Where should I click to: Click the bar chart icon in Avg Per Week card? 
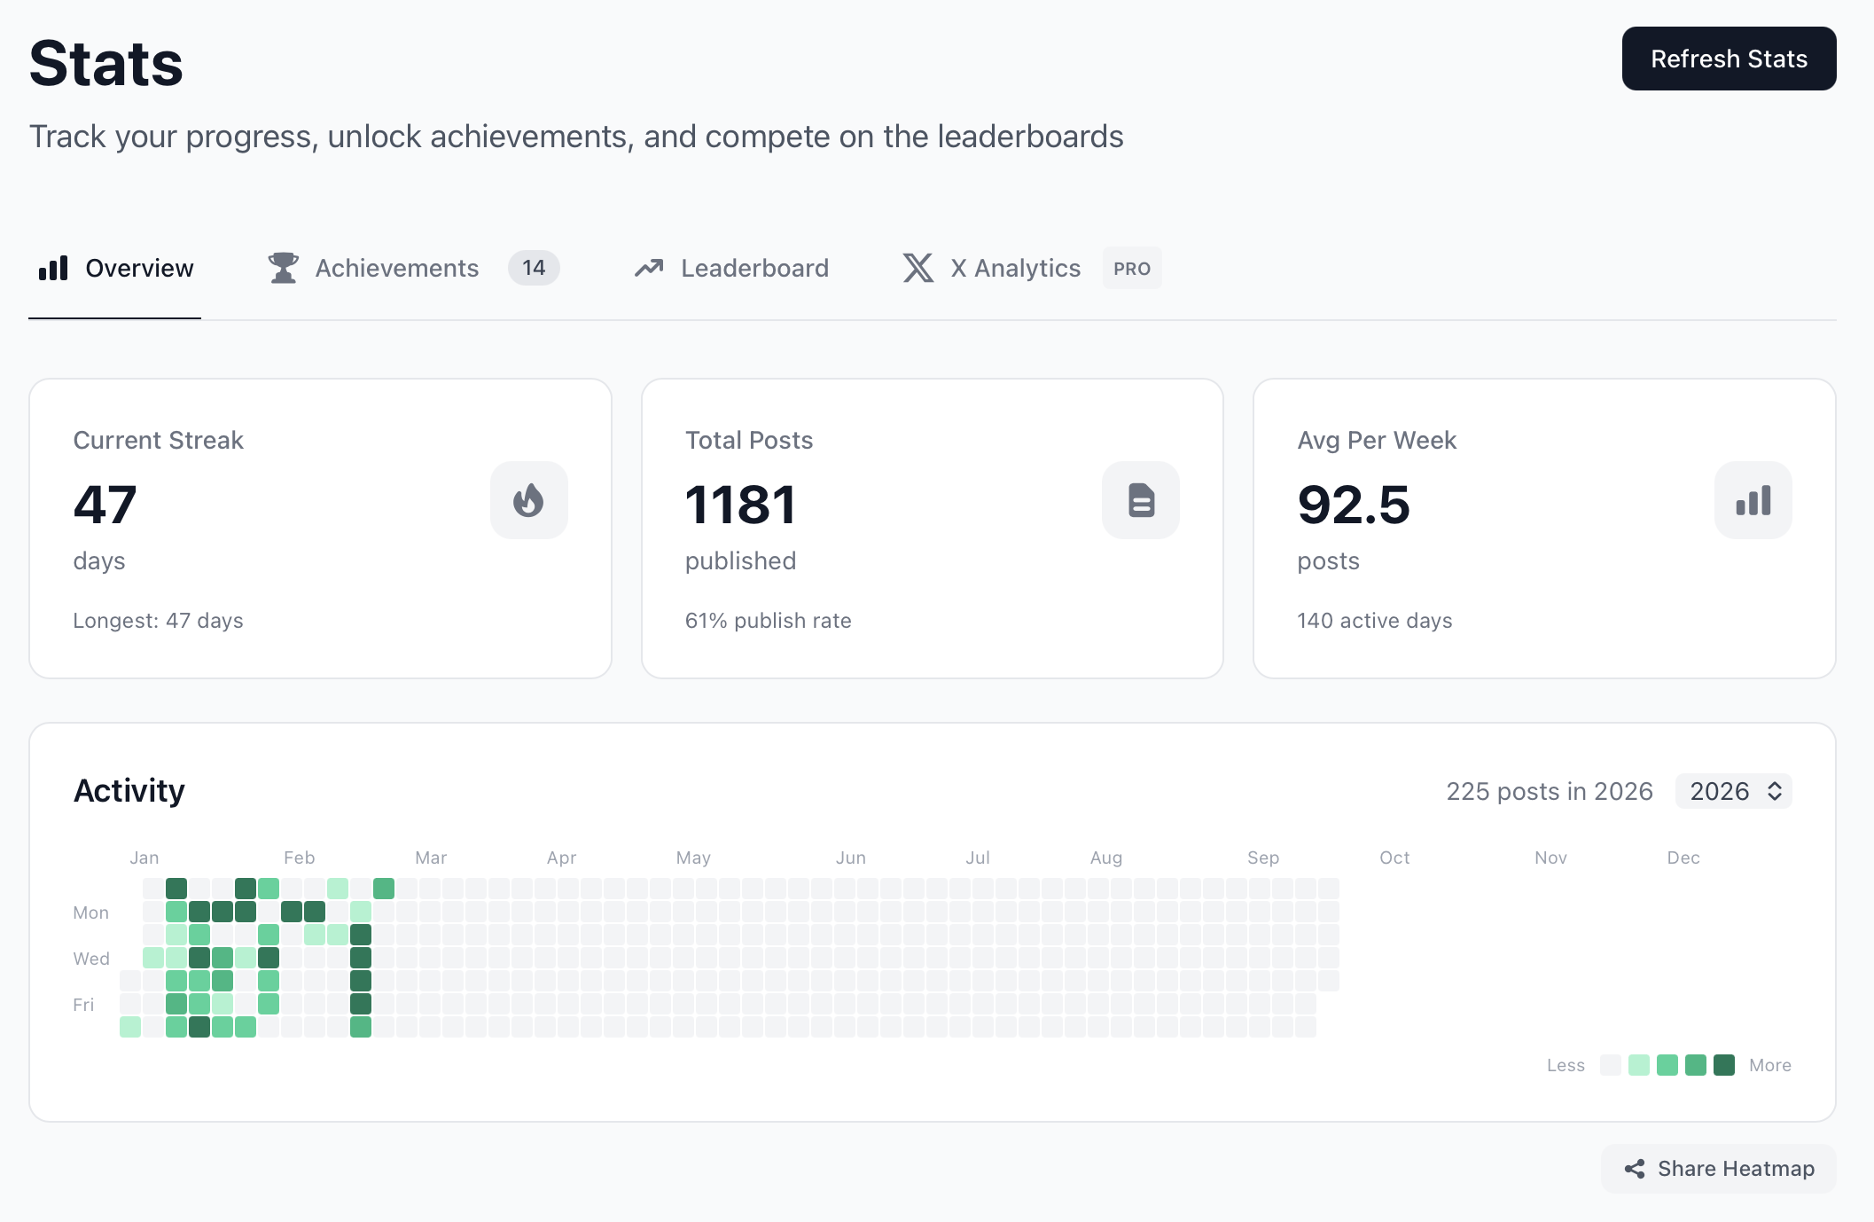[x=1753, y=500]
